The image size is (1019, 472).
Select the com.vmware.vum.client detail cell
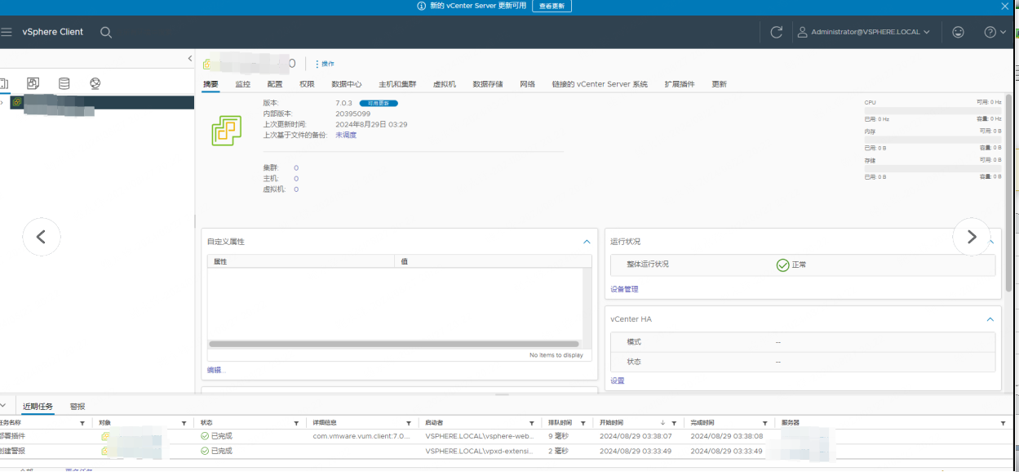point(361,436)
